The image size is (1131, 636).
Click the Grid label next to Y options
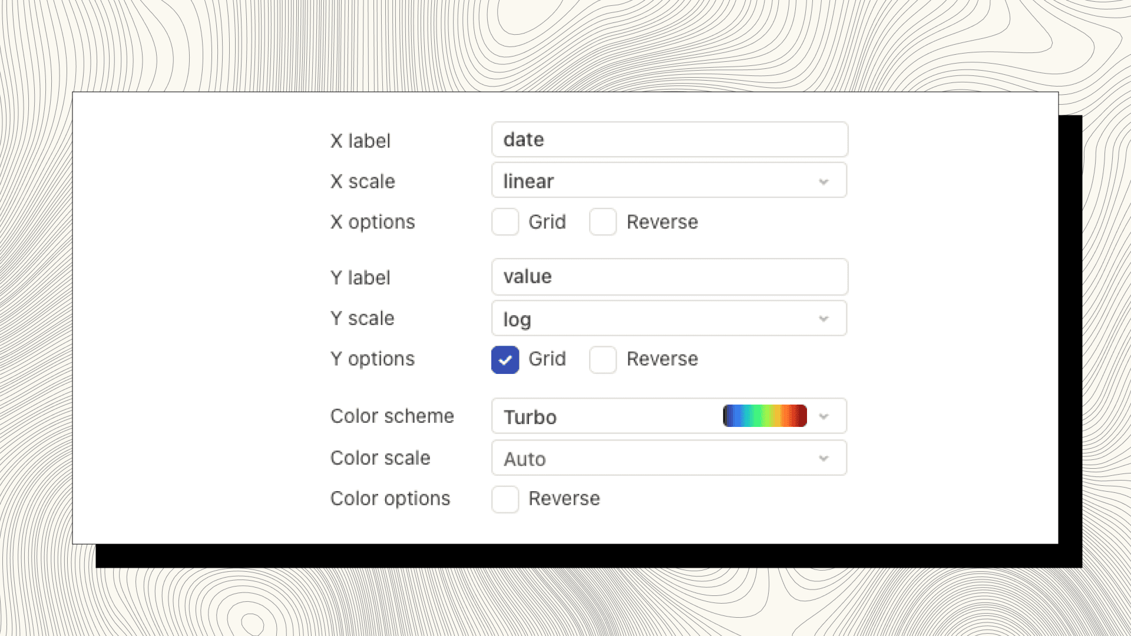(547, 359)
